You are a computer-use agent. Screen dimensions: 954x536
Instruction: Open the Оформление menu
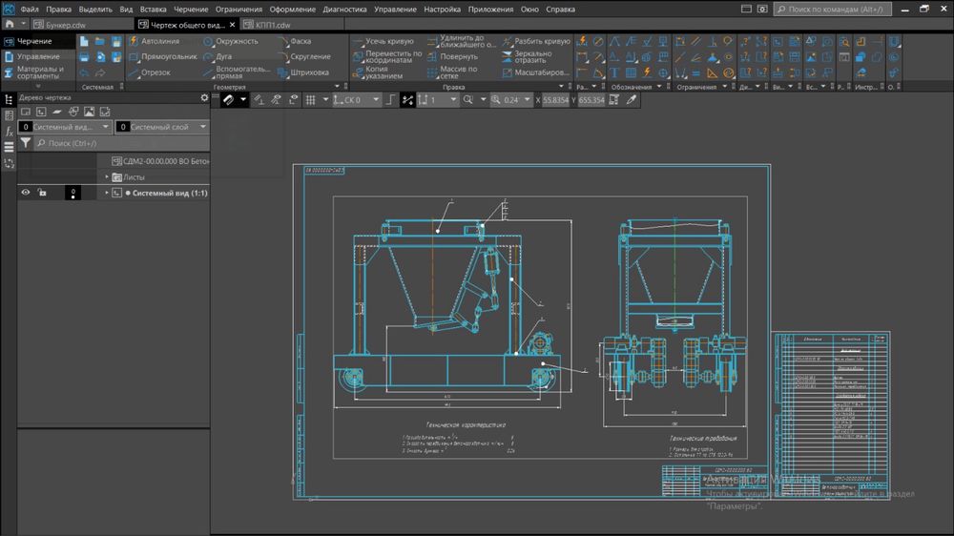(x=292, y=10)
